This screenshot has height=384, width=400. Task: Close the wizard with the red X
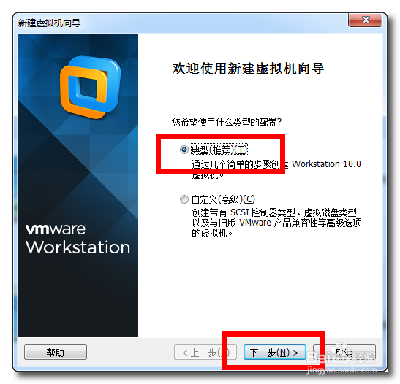[x=365, y=20]
